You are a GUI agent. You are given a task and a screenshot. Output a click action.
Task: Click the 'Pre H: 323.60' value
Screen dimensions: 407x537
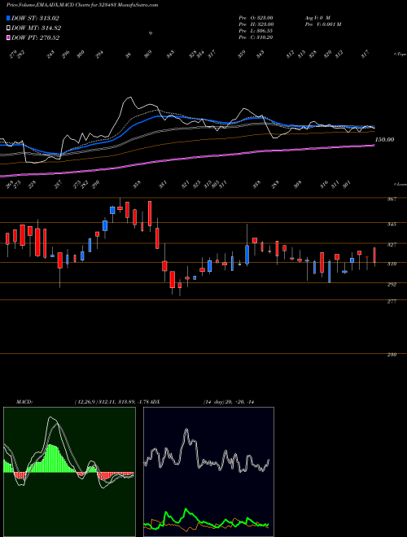click(256, 24)
